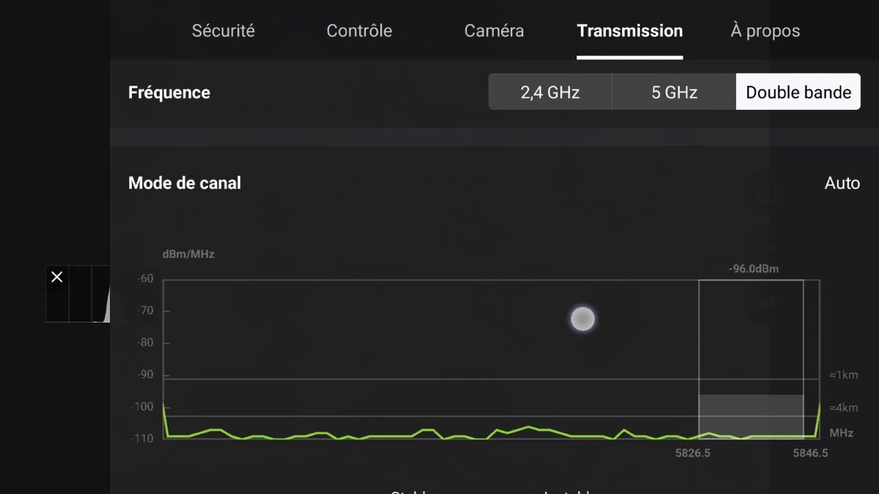Image resolution: width=879 pixels, height=494 pixels.
Task: Switch to the Contrôle tab
Action: coord(359,31)
